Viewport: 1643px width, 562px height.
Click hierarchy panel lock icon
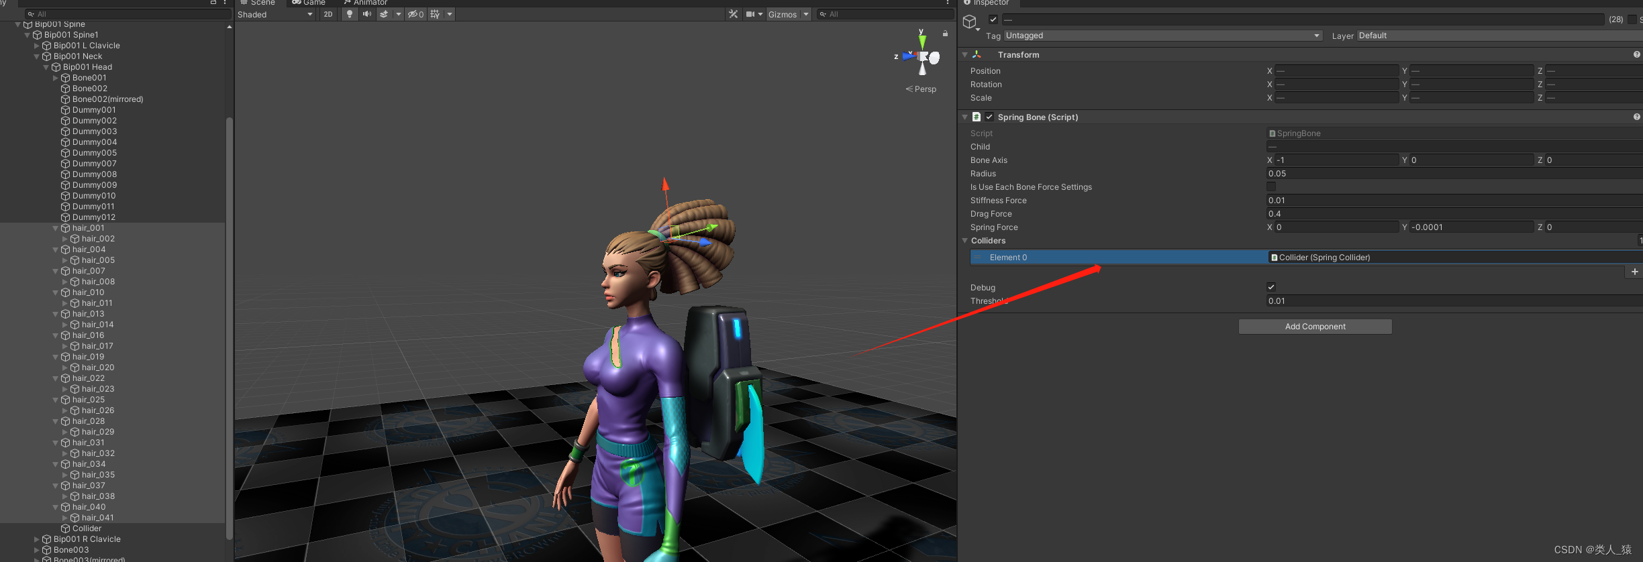[213, 3]
